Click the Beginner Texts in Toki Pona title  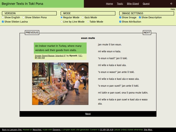[x=22, y=4]
